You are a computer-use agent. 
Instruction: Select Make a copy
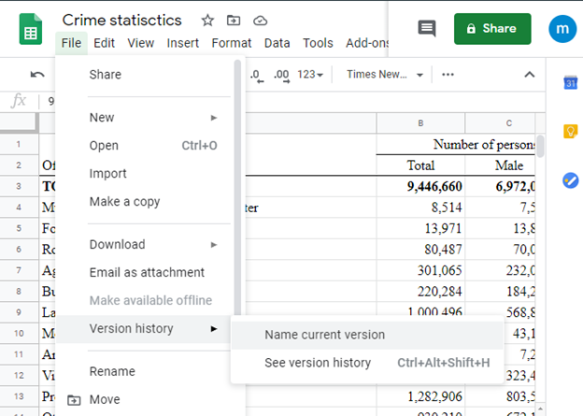(x=145, y=201)
